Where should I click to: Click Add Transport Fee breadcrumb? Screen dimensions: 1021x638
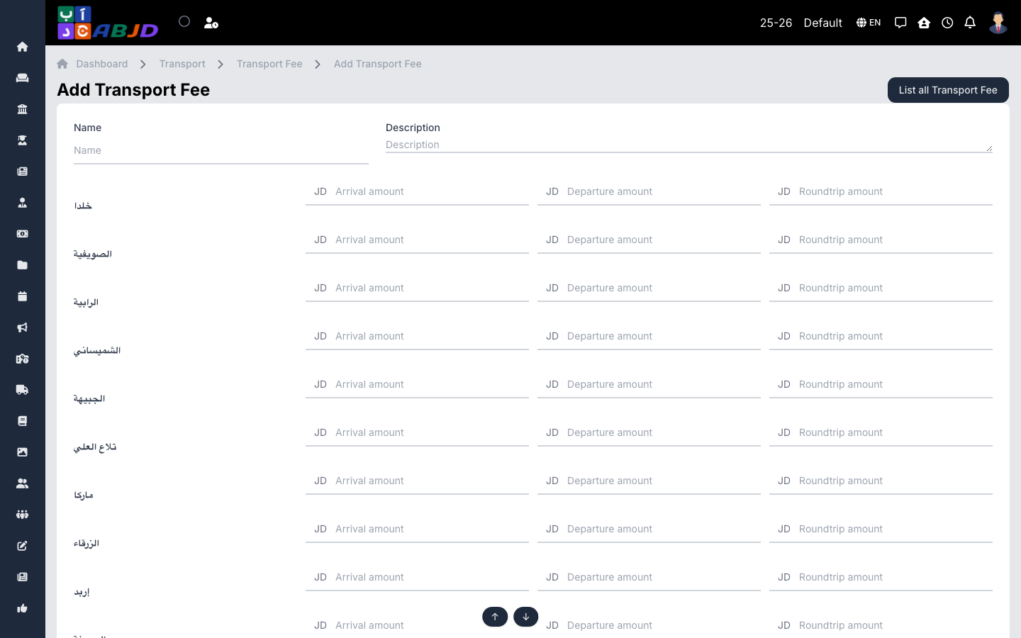(377, 64)
